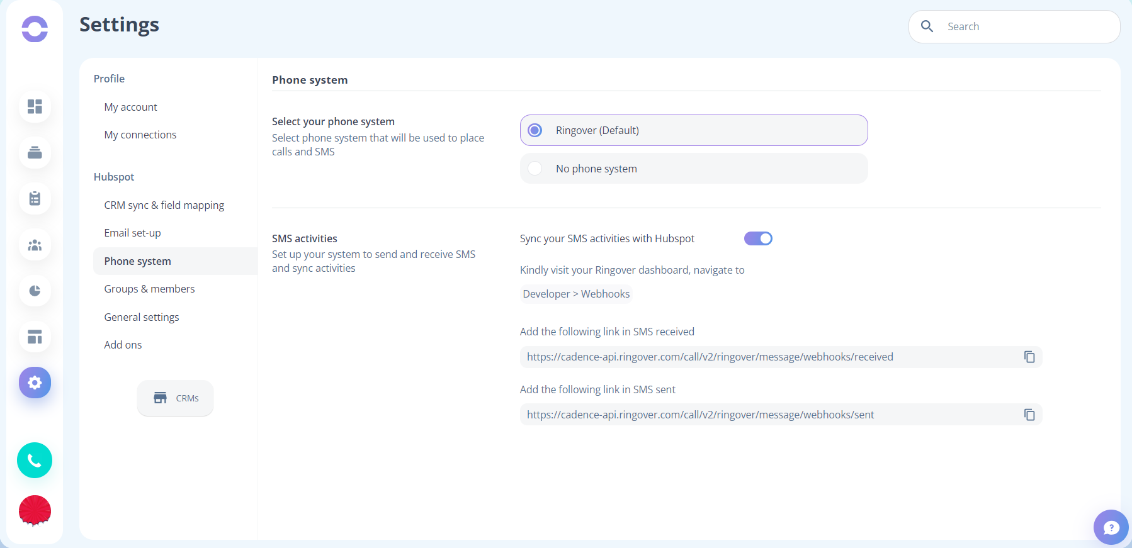The height and width of the screenshot is (548, 1132).
Task: Click the CRMs button
Action: coord(175,398)
